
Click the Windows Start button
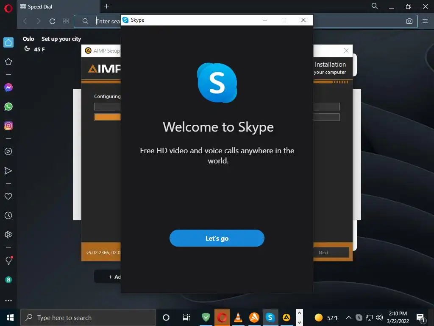coord(10,318)
